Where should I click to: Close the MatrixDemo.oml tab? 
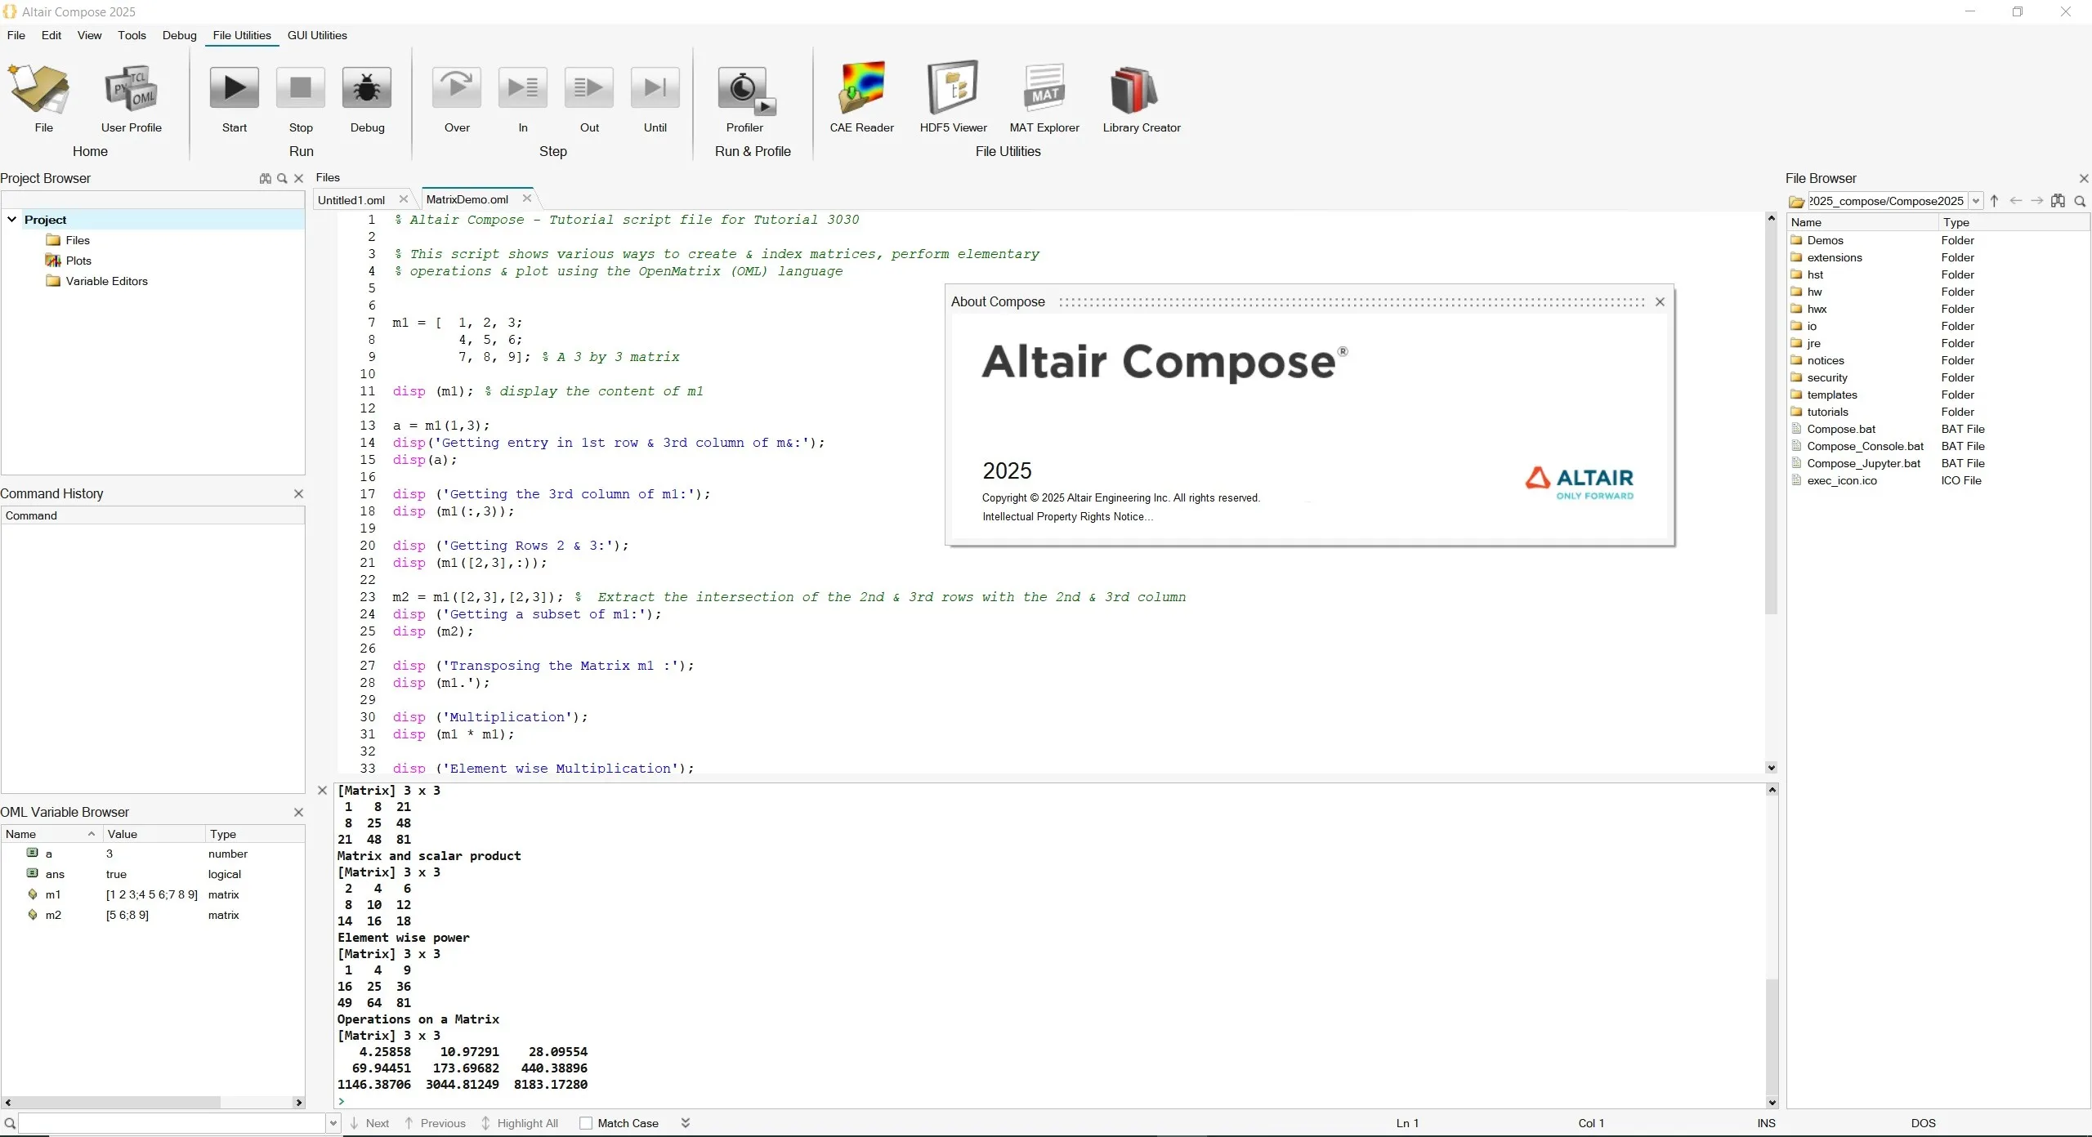527,198
